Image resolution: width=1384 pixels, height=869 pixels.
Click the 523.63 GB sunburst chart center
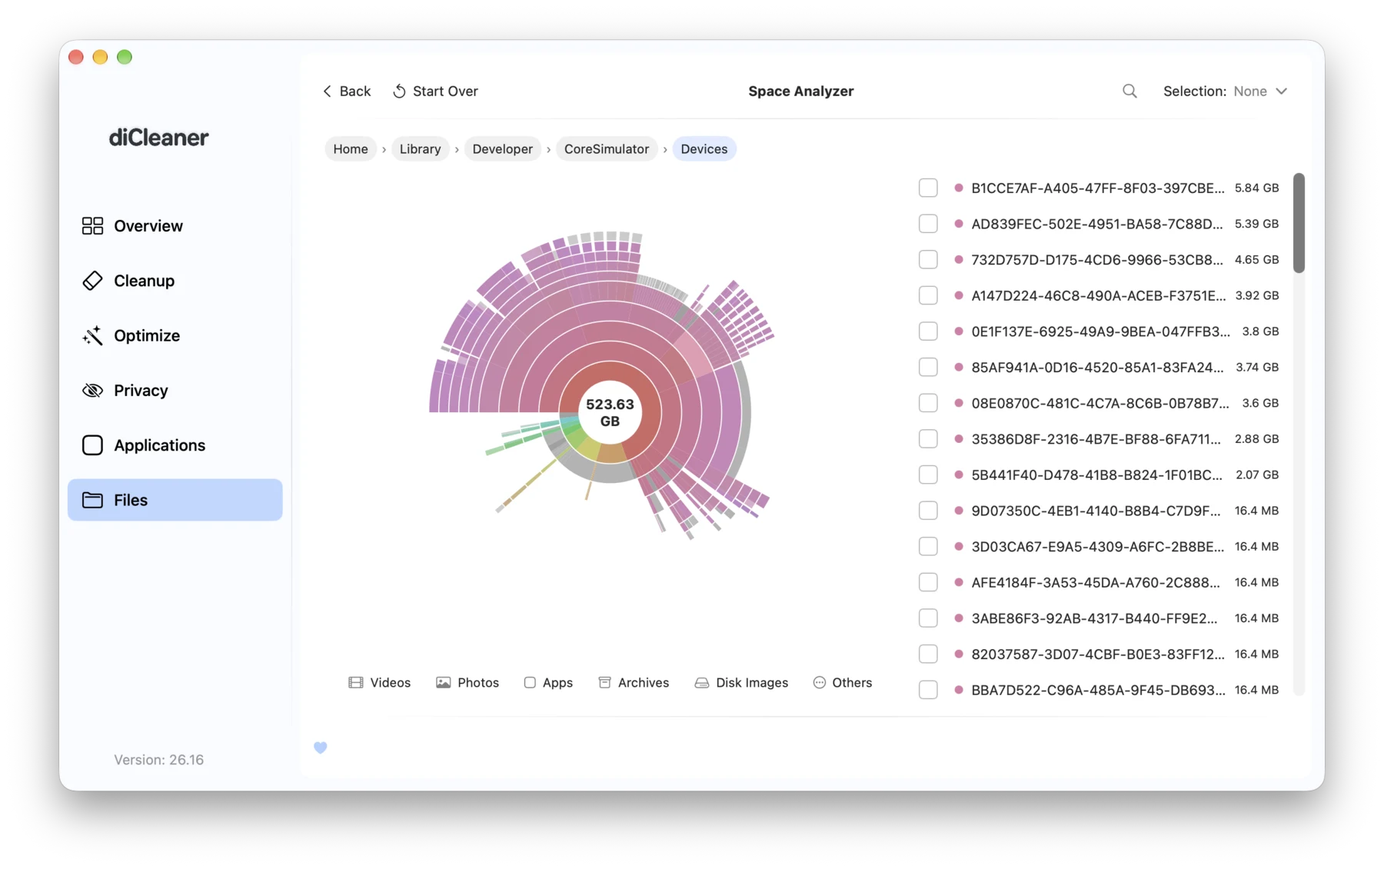click(610, 412)
